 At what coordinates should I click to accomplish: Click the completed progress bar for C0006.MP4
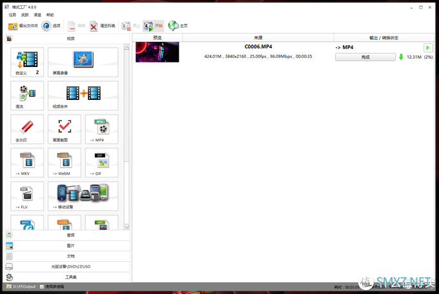tap(365, 57)
